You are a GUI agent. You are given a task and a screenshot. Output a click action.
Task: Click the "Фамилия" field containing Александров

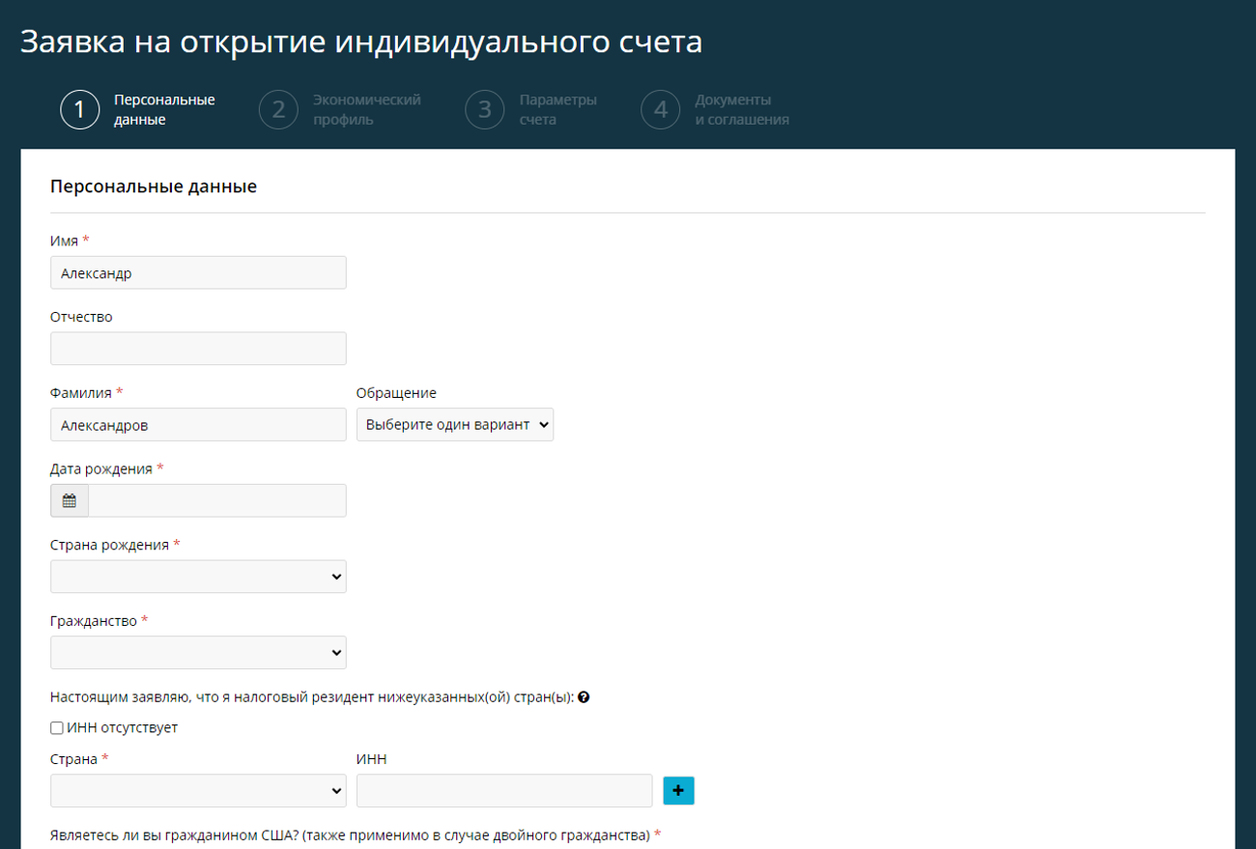(198, 425)
